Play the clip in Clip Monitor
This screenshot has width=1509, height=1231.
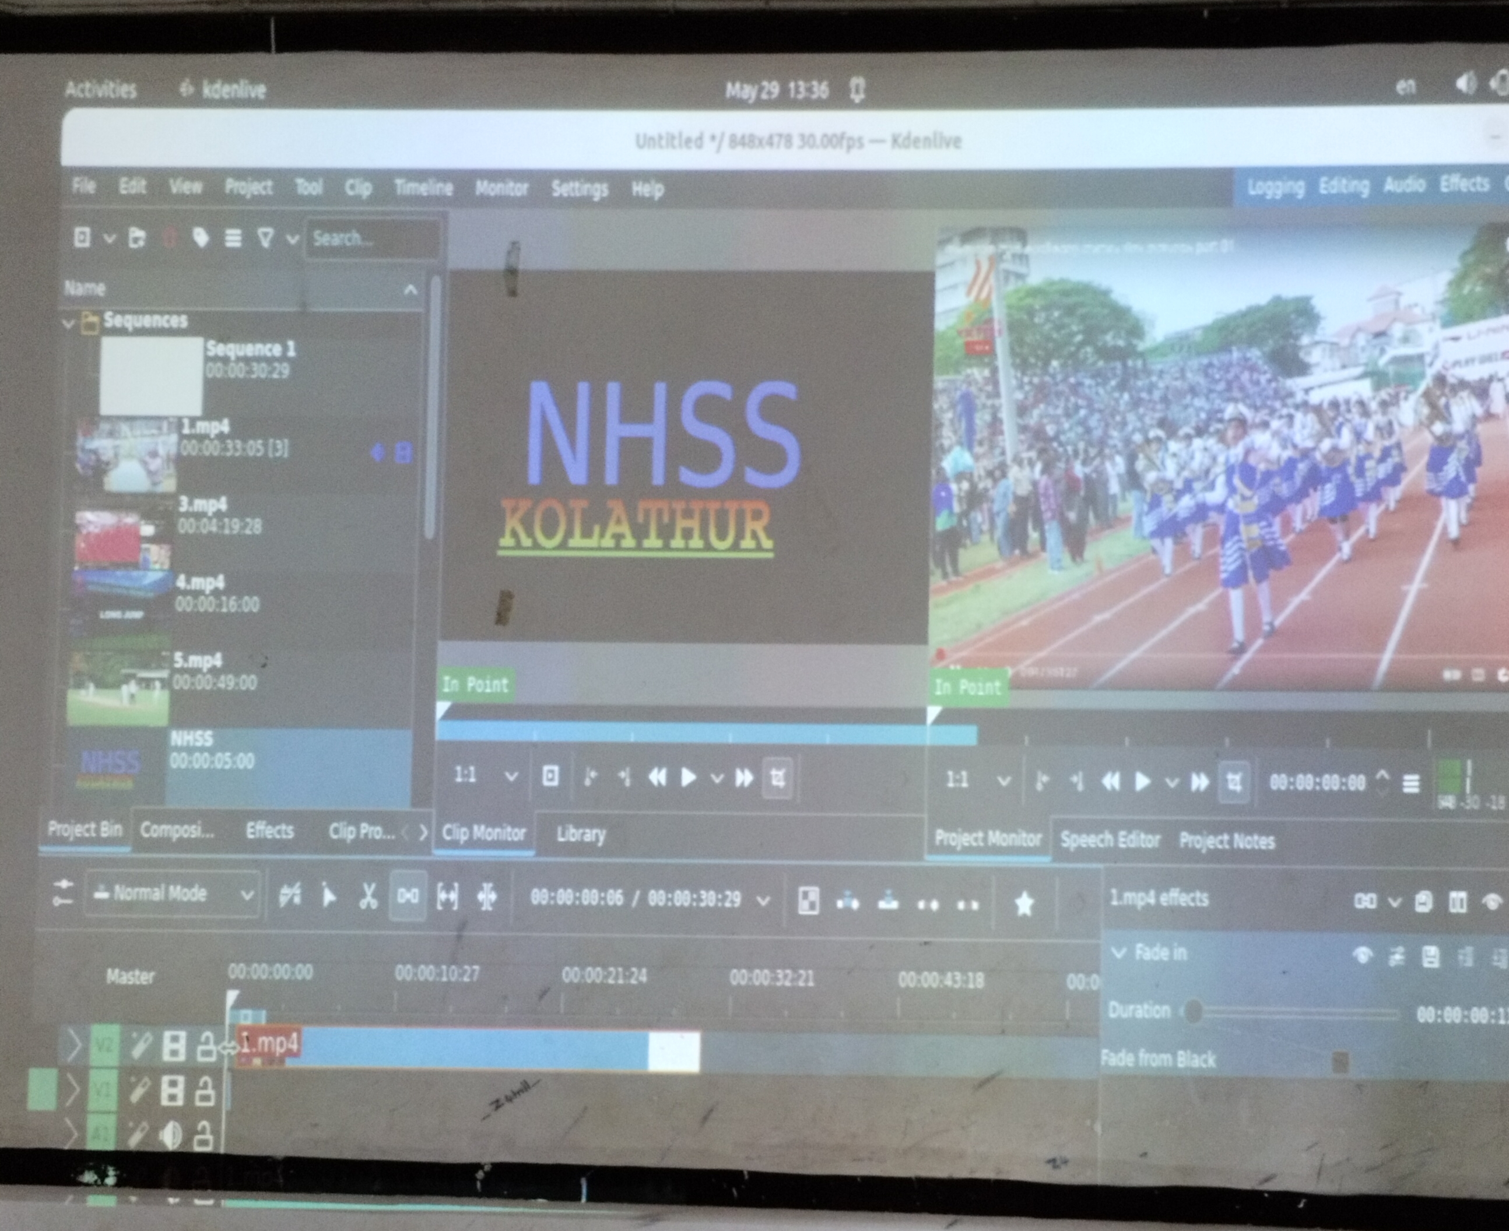point(687,778)
